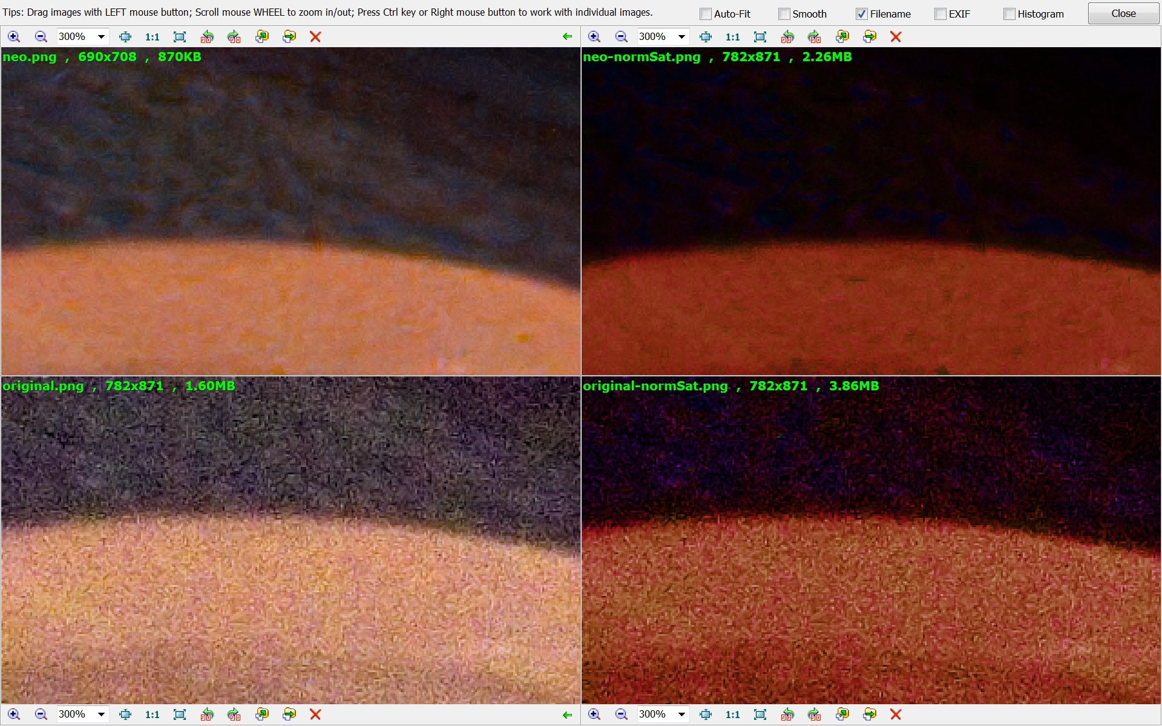The image size is (1162, 726).
Task: Enable the Smooth checkbox
Action: pos(784,14)
